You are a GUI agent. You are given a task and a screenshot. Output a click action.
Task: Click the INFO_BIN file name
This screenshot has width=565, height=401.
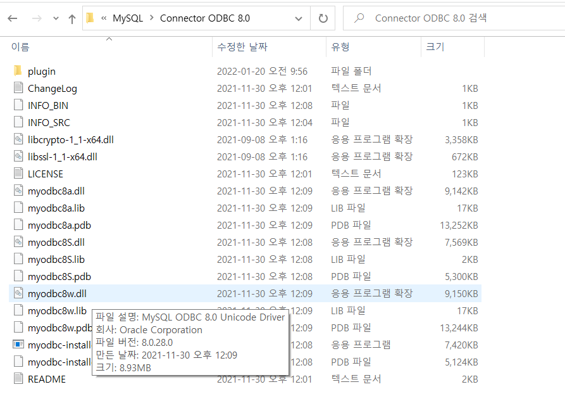[48, 105]
